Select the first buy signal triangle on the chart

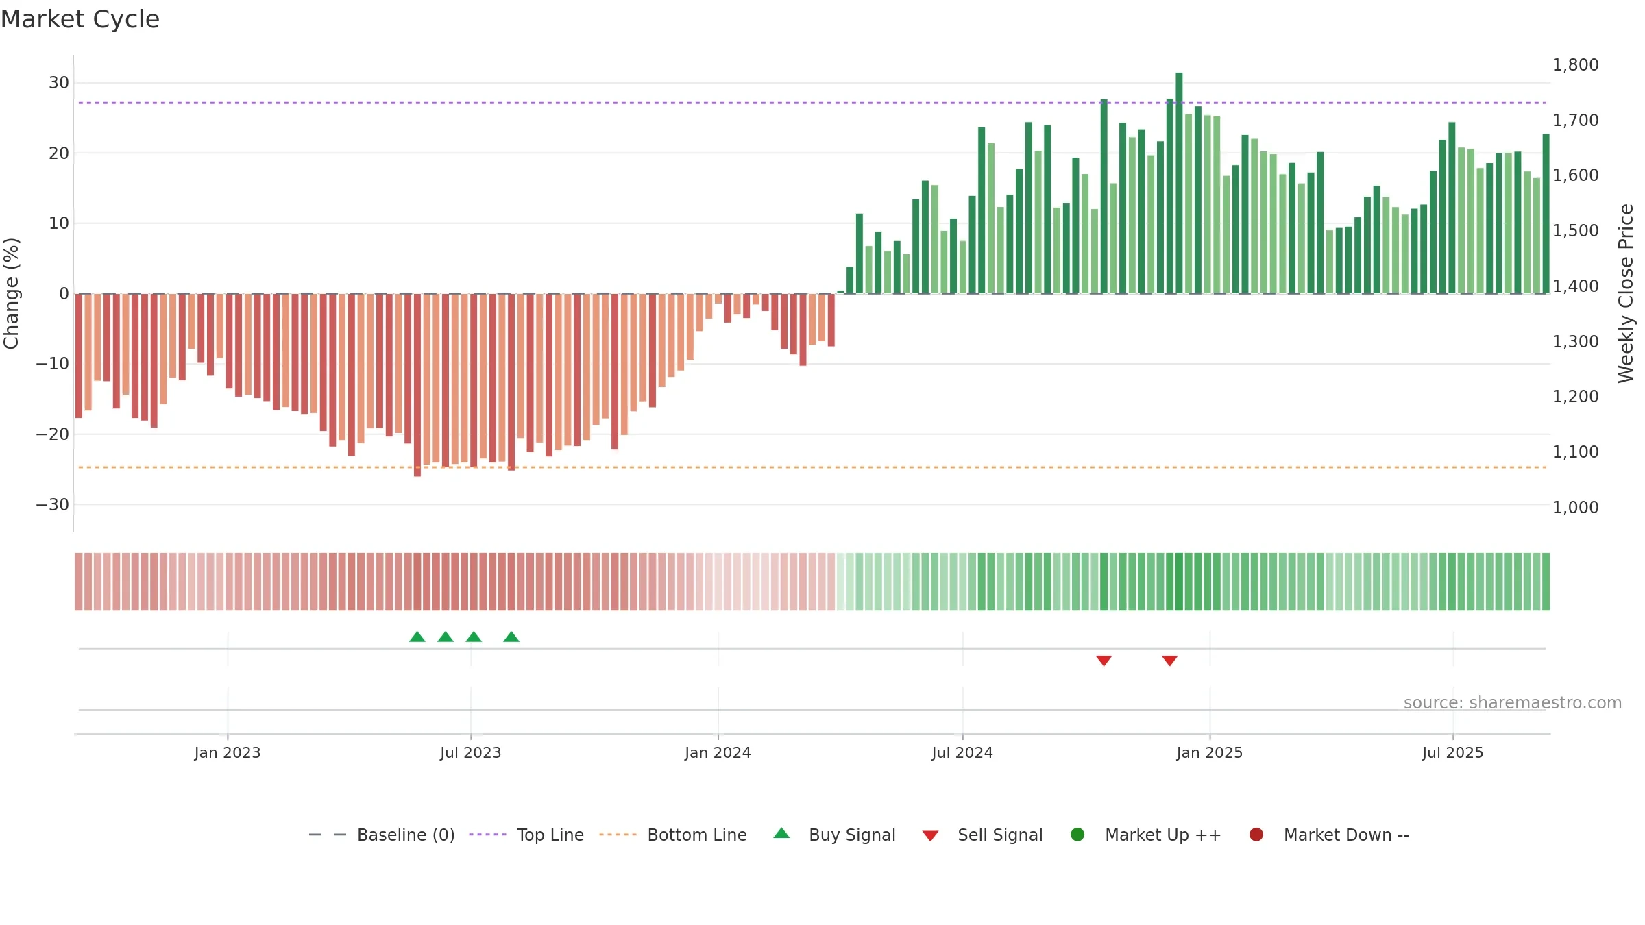(x=417, y=637)
